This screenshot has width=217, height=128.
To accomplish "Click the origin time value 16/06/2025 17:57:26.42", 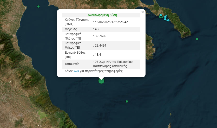I will coord(111,22).
